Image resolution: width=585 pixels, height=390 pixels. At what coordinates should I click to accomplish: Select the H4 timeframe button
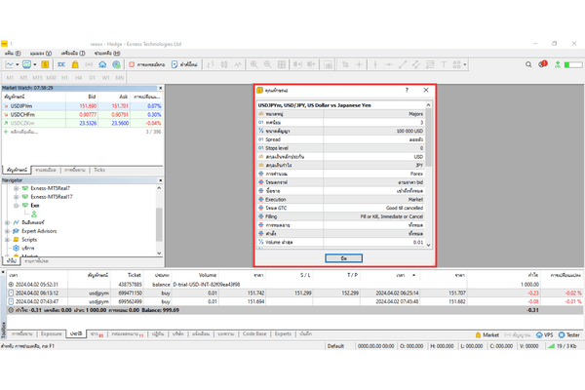(x=79, y=76)
